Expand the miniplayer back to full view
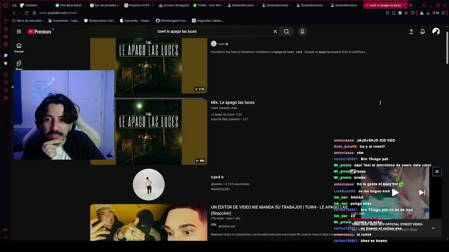This screenshot has width=449, height=252. (353, 171)
